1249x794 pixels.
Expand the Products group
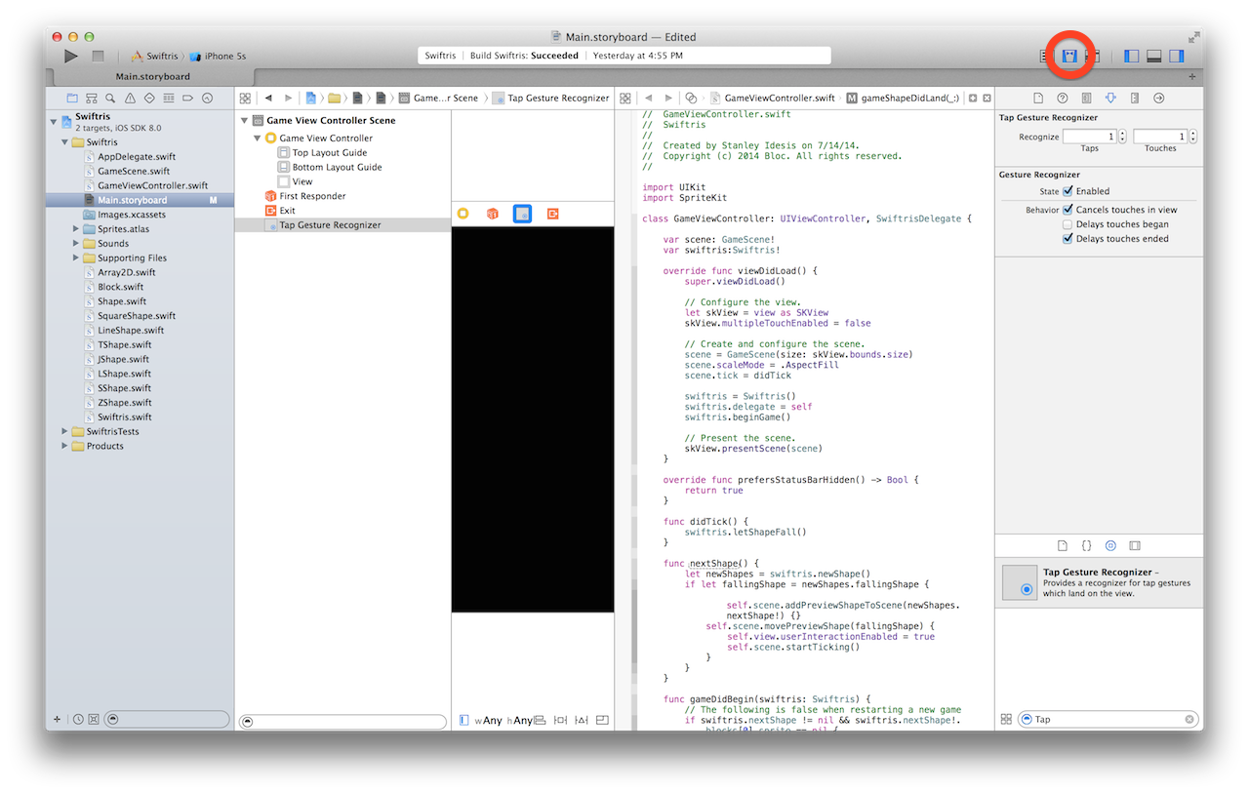(x=65, y=446)
